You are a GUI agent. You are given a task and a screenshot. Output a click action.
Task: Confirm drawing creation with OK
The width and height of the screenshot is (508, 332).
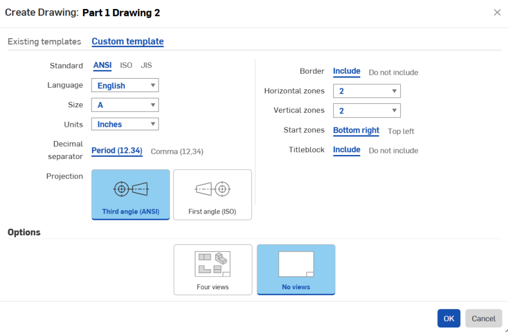point(448,318)
